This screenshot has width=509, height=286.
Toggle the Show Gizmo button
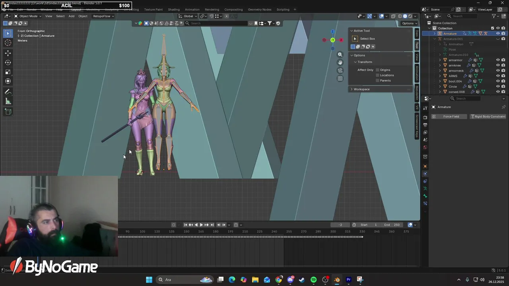tap(369, 16)
